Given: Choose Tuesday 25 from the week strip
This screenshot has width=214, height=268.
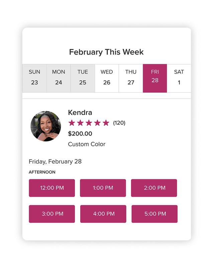Looking at the screenshot, I should [x=83, y=77].
